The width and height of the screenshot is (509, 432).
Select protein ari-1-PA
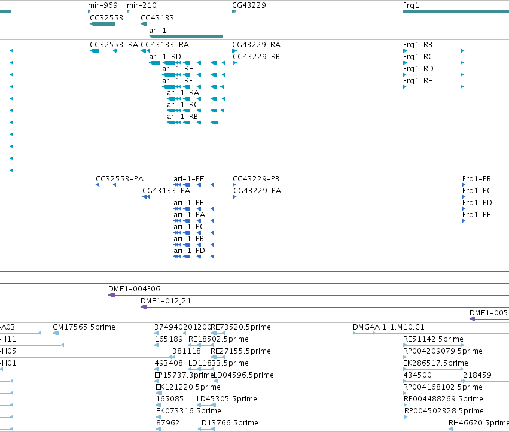[x=193, y=221]
